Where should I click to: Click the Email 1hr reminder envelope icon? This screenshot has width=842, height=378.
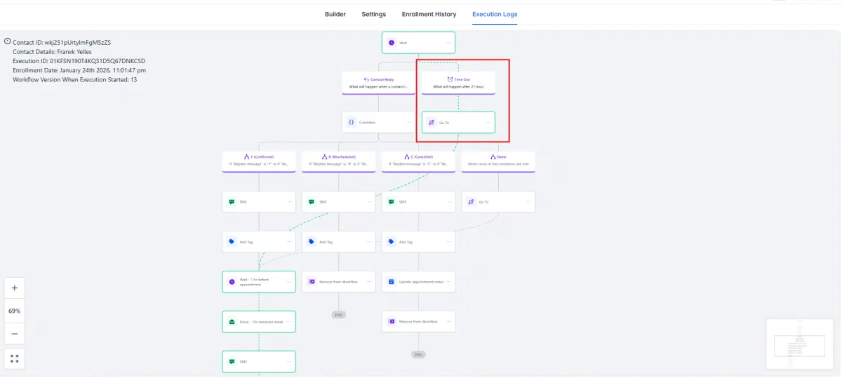tap(232, 322)
